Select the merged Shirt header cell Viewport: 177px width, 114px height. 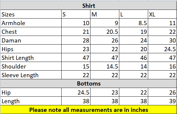88,5
